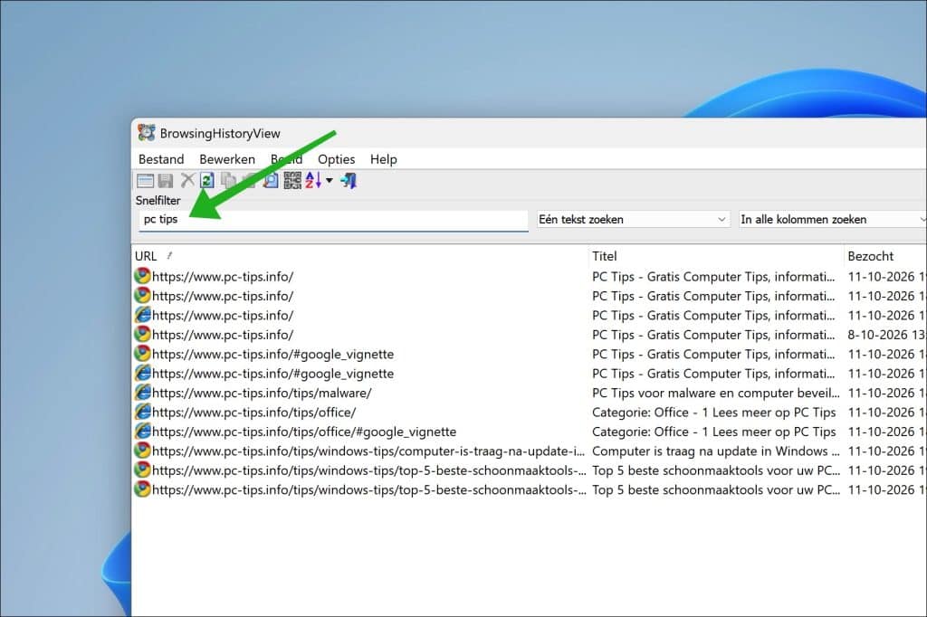This screenshot has width=927, height=617.
Task: Open the Bestand menu
Action: coord(161,159)
